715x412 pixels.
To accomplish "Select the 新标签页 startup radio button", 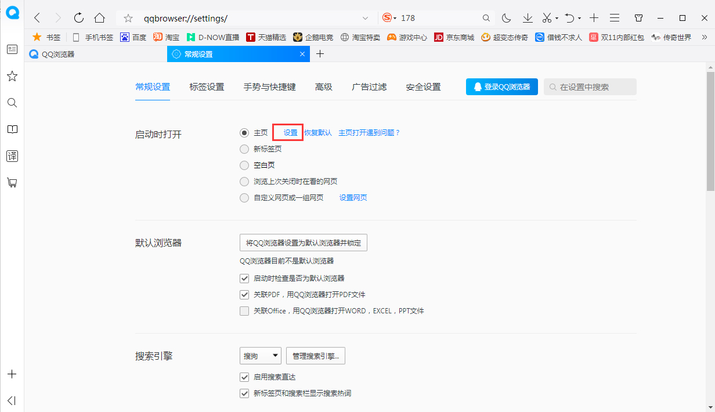I will pyautogui.click(x=244, y=149).
